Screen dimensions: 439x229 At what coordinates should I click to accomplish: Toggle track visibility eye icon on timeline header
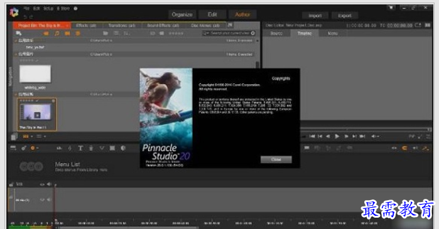(x=42, y=184)
